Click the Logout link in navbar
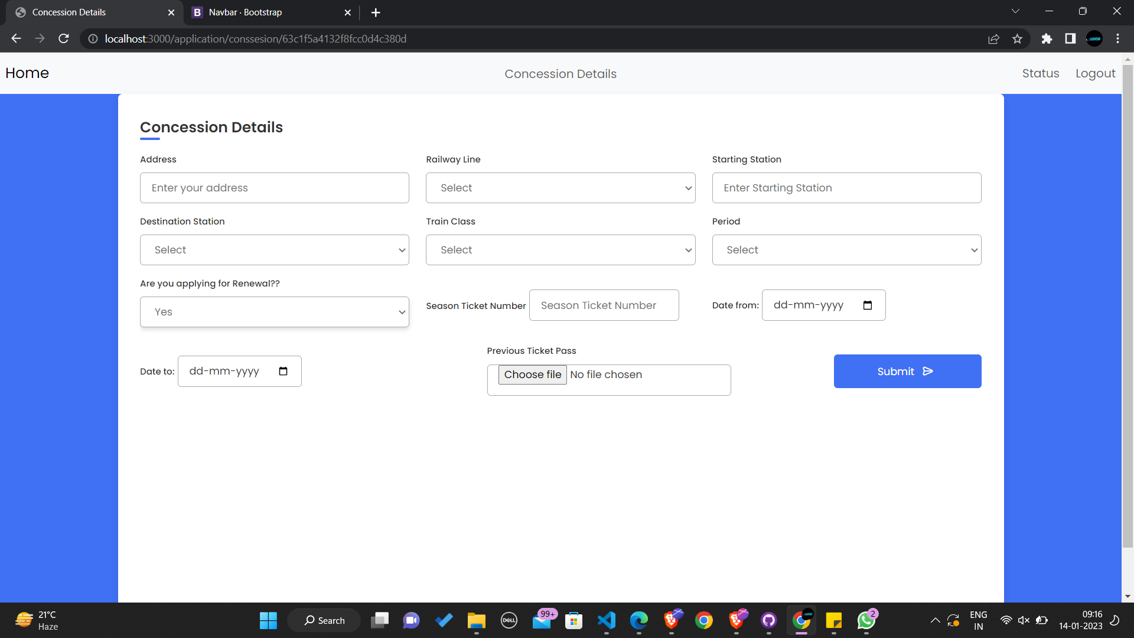The height and width of the screenshot is (638, 1134). (x=1095, y=73)
